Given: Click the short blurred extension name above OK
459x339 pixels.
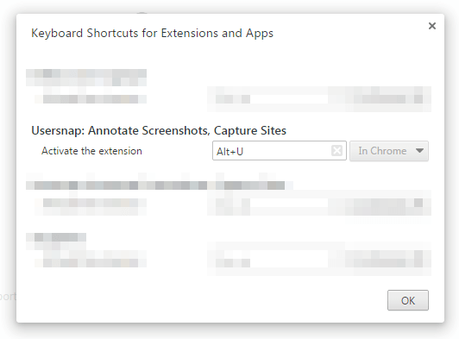Looking at the screenshot, I should pyautogui.click(x=56, y=237).
